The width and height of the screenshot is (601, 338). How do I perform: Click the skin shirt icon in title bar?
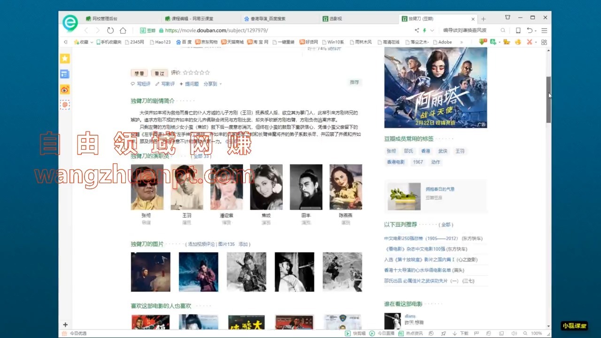508,17
